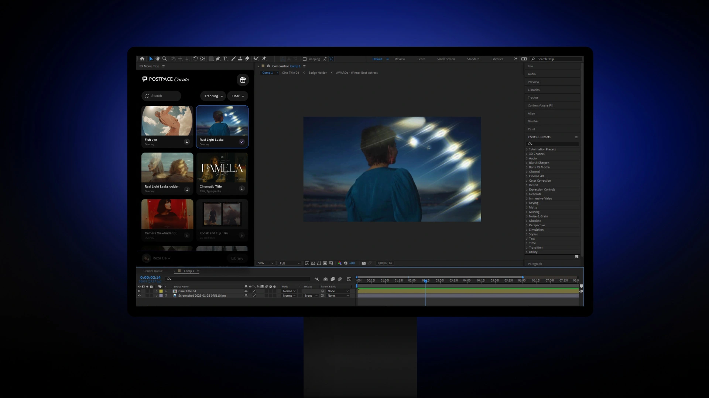
Task: Select the Zoom magnifier tool
Action: pos(165,59)
